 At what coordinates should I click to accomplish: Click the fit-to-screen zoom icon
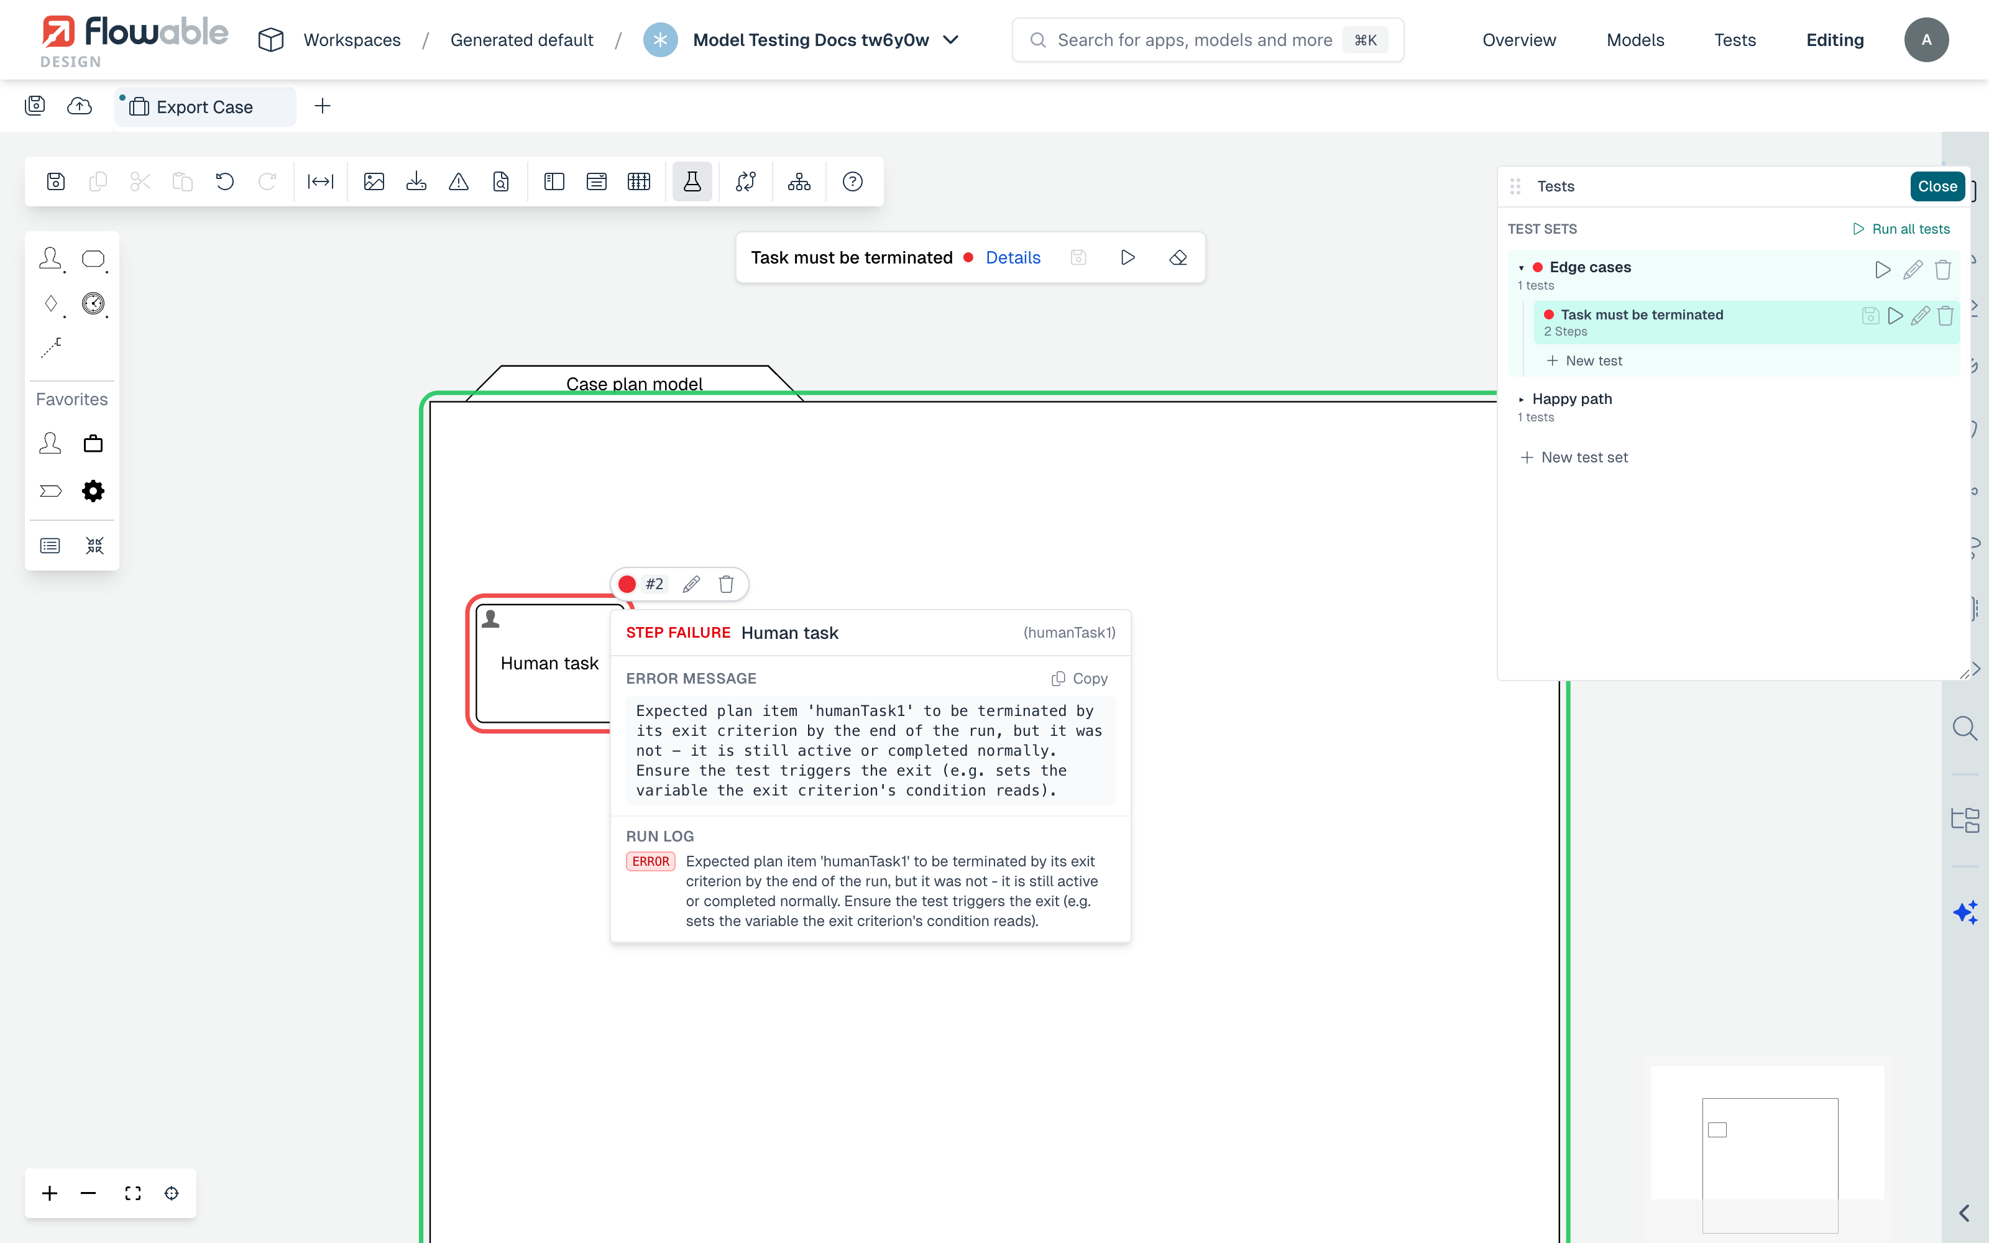(x=133, y=1193)
